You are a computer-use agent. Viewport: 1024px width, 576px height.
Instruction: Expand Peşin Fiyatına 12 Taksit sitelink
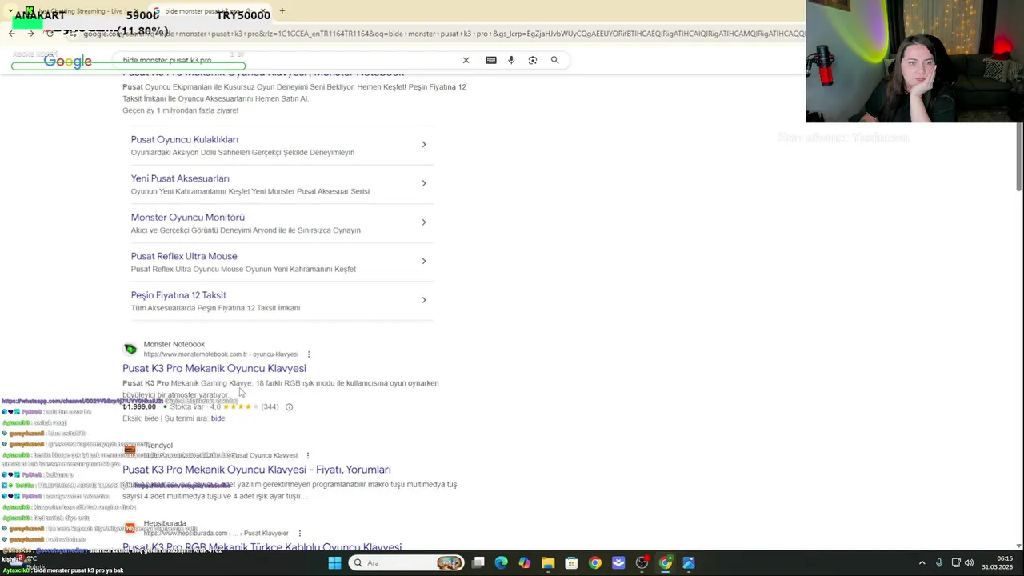[424, 300]
